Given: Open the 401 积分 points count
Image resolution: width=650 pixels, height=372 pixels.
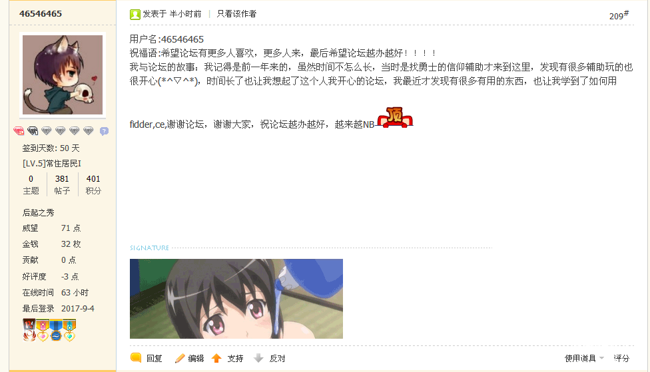Looking at the screenshot, I should click(x=93, y=184).
